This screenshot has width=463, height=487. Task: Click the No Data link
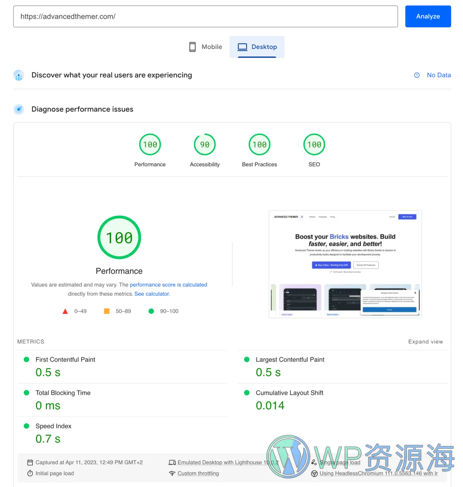pyautogui.click(x=439, y=75)
